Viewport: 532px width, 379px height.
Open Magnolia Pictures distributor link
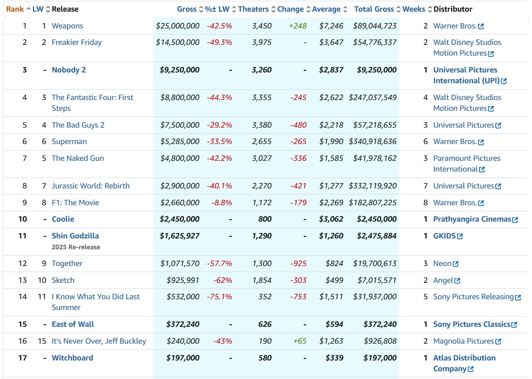coord(463,341)
